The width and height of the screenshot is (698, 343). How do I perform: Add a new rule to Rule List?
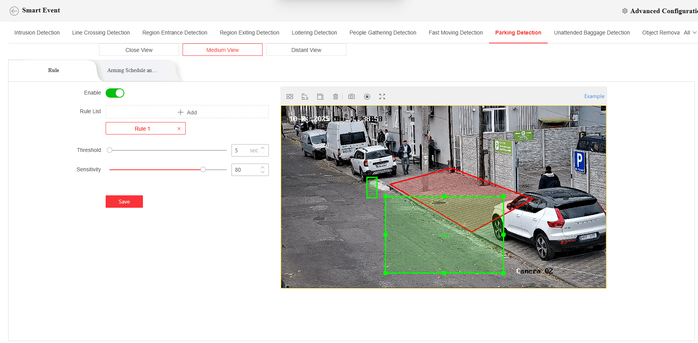[x=187, y=112]
